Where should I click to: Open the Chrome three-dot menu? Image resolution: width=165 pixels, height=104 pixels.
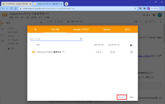(x=162, y=9)
